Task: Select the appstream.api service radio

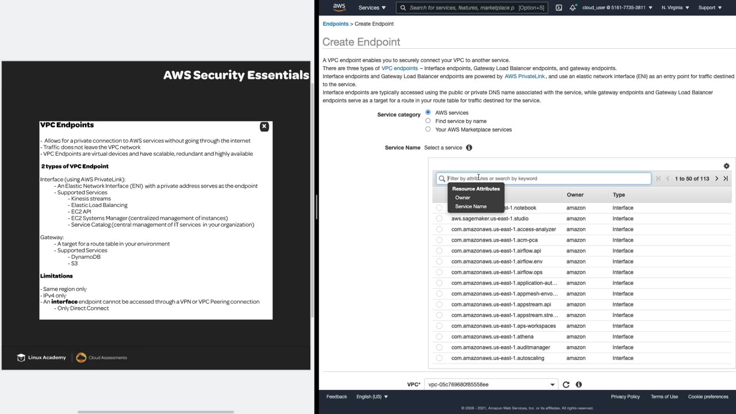Action: click(x=439, y=305)
